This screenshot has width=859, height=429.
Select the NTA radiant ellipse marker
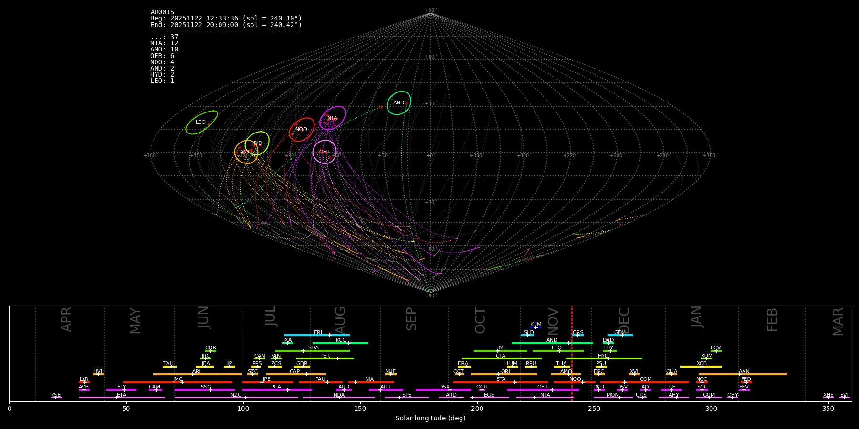tap(333, 118)
